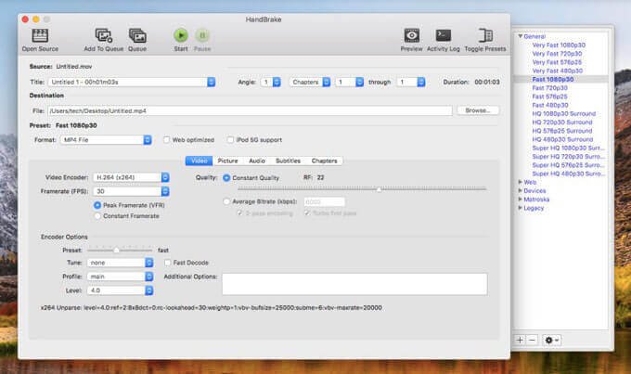The height and width of the screenshot is (374, 631).
Task: Click Toggle Presets icon
Action: point(485,35)
